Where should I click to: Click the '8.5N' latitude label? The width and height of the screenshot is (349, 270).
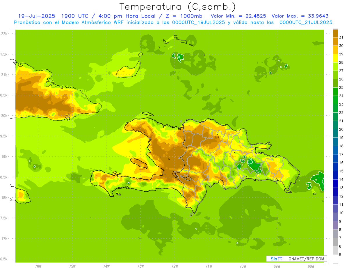[x=4, y=177]
